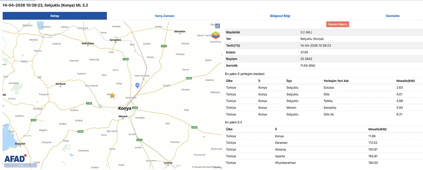Toggle the map fullscreen expand icon
The width and height of the screenshot is (423, 170).
(x=217, y=26)
